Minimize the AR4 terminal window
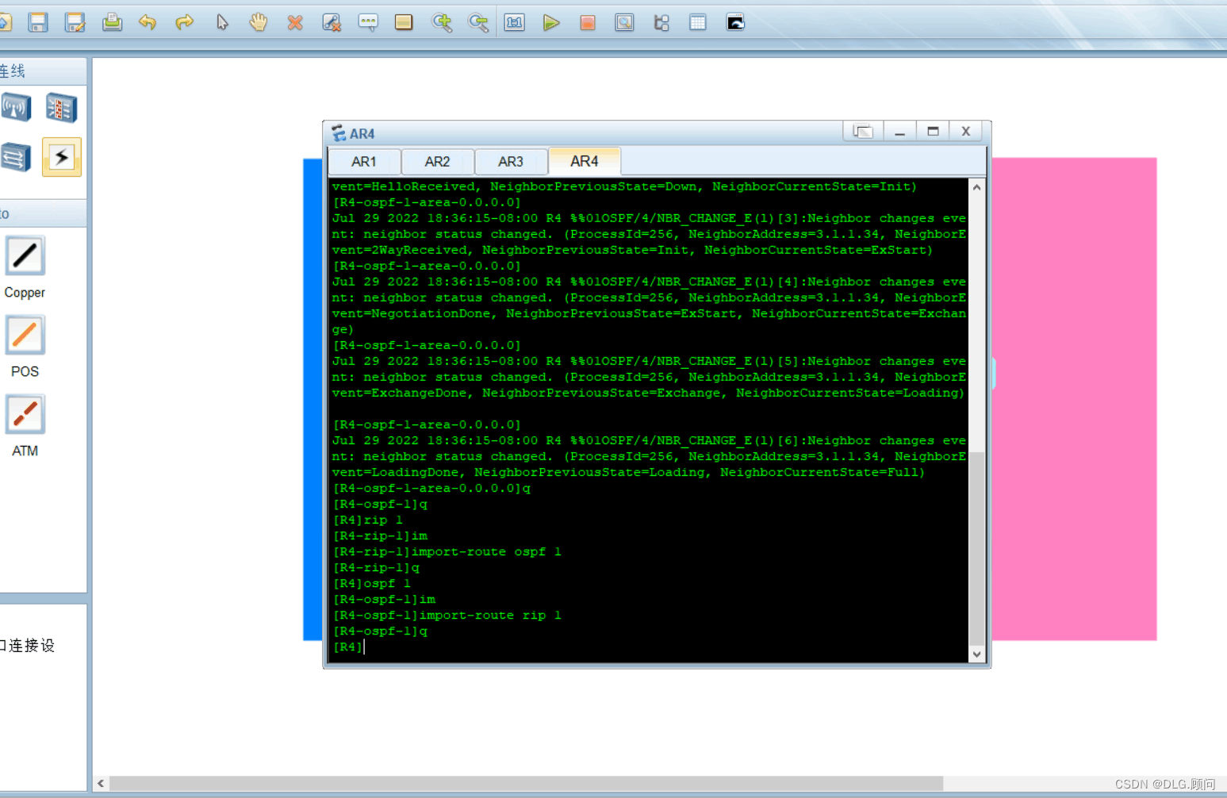This screenshot has height=798, width=1227. point(899,131)
